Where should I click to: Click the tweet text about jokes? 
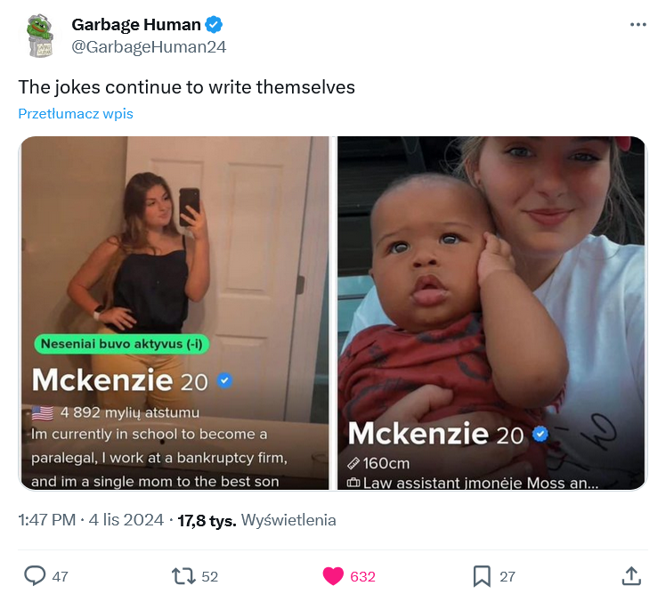click(187, 87)
